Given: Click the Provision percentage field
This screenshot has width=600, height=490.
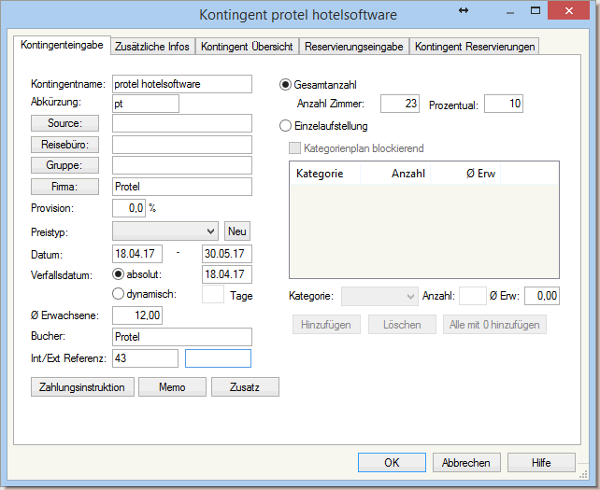Looking at the screenshot, I should tap(129, 208).
